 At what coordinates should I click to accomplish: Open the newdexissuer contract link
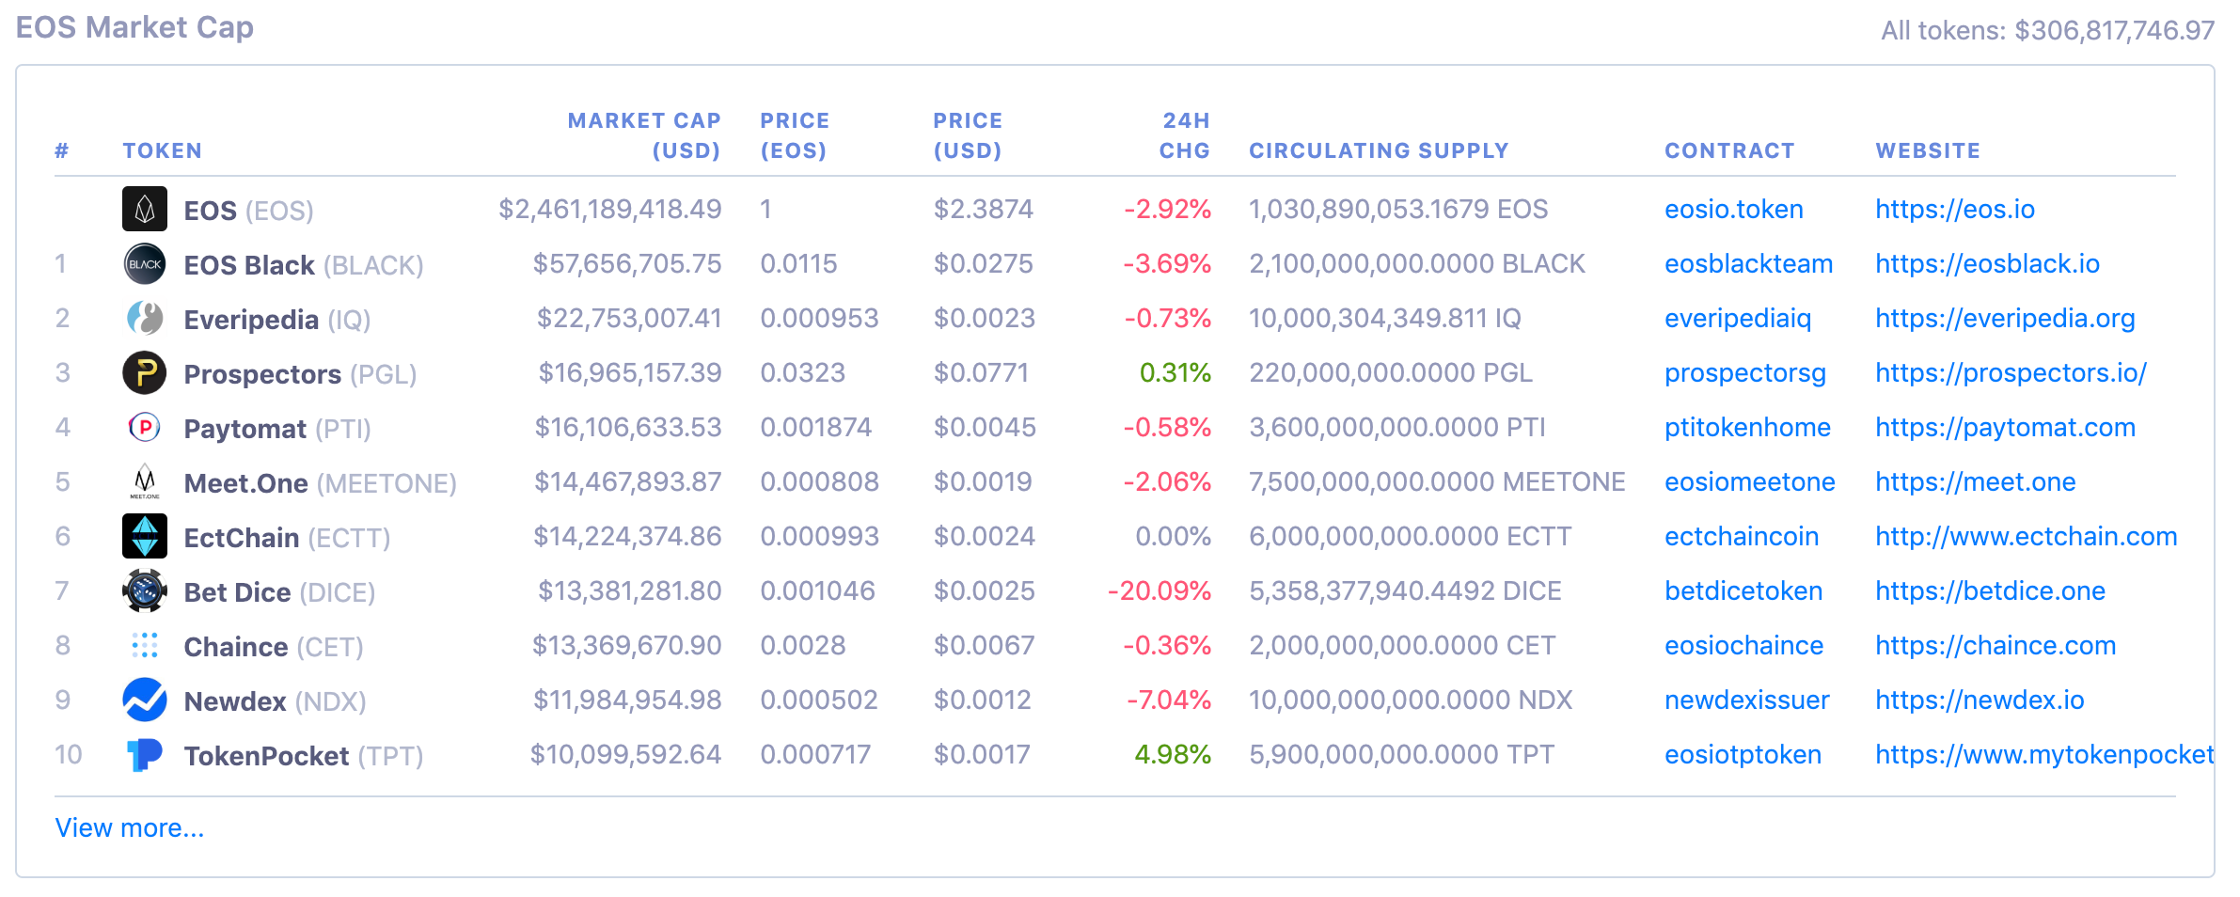point(1746,700)
